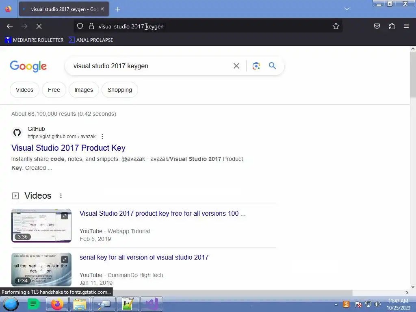
Task: Open Windows Start orb
Action: [x=11, y=304]
